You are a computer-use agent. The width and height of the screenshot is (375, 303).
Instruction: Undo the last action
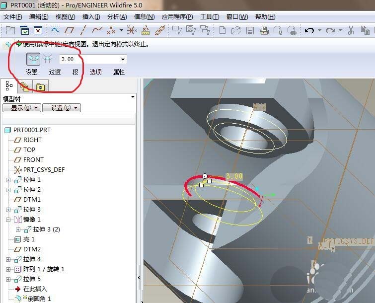coord(309,30)
